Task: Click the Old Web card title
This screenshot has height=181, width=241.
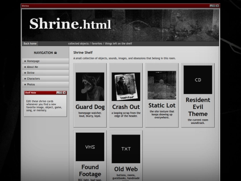Action: tap(126, 169)
